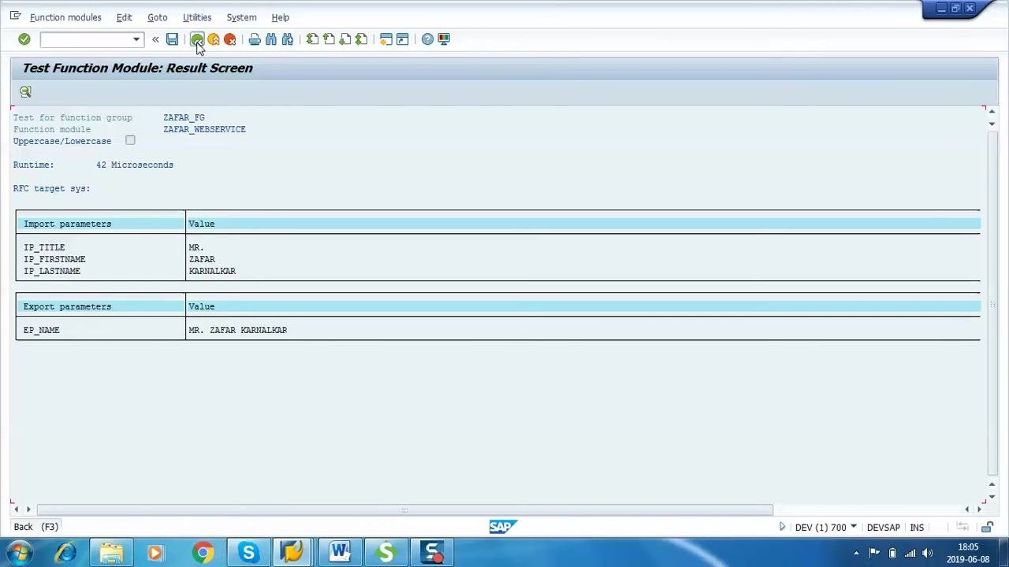Click the Export parameters header cell
The height and width of the screenshot is (567, 1009).
tap(101, 306)
